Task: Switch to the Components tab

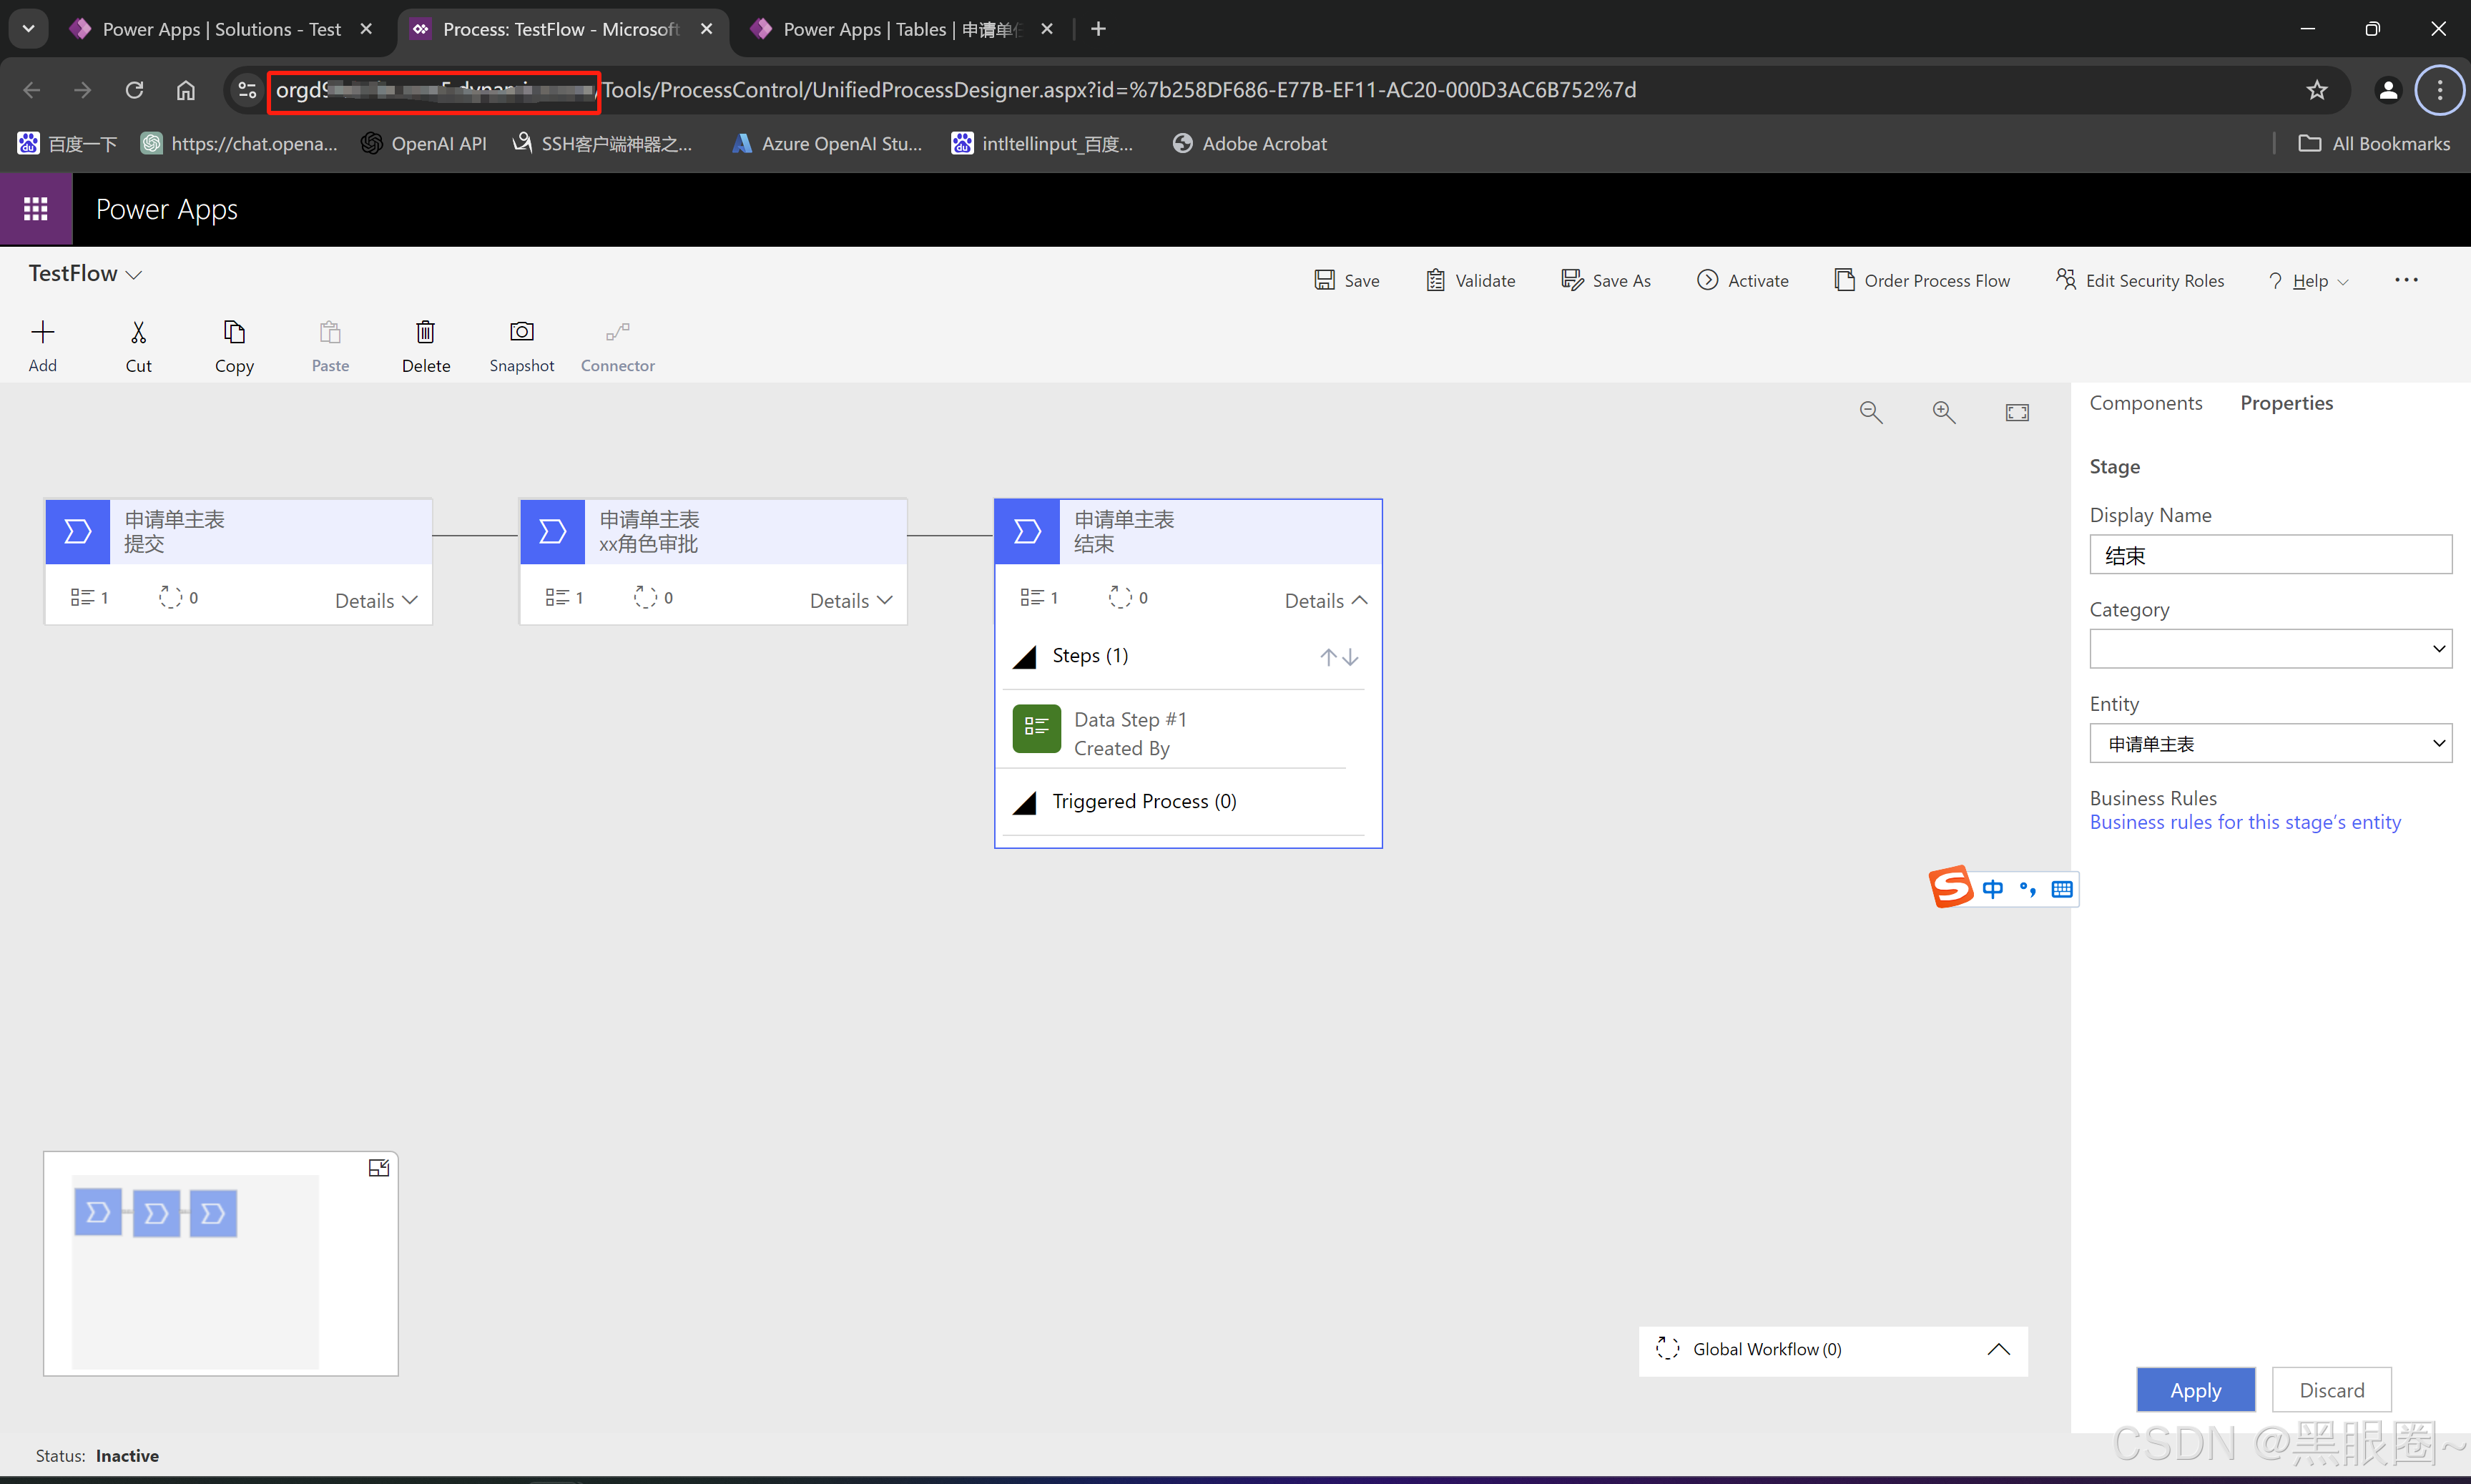Action: click(x=2145, y=402)
